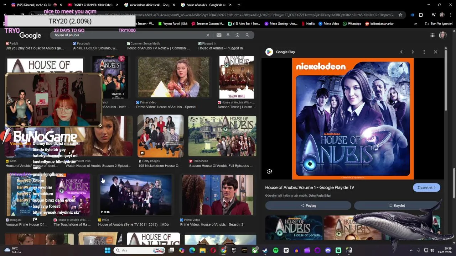Open the IMDb Serie TV 2011–2013 video result
This screenshot has height=256, width=456.
tap(136, 195)
